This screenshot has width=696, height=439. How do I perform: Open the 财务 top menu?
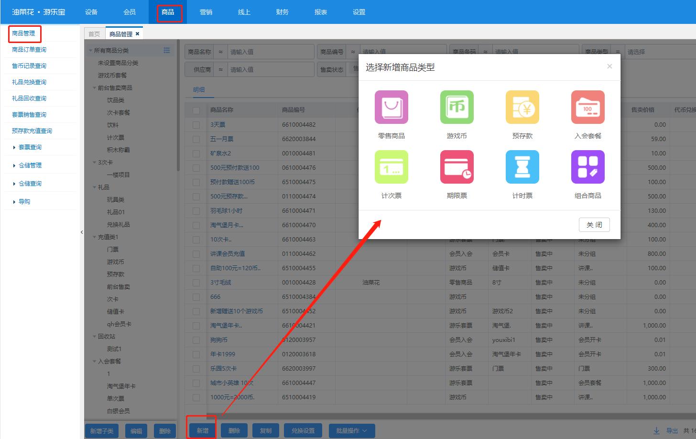pyautogui.click(x=283, y=12)
